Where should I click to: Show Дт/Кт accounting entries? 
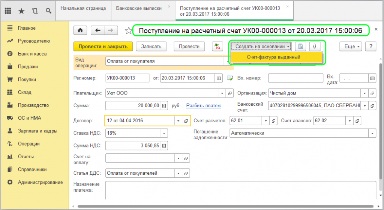(x=217, y=46)
